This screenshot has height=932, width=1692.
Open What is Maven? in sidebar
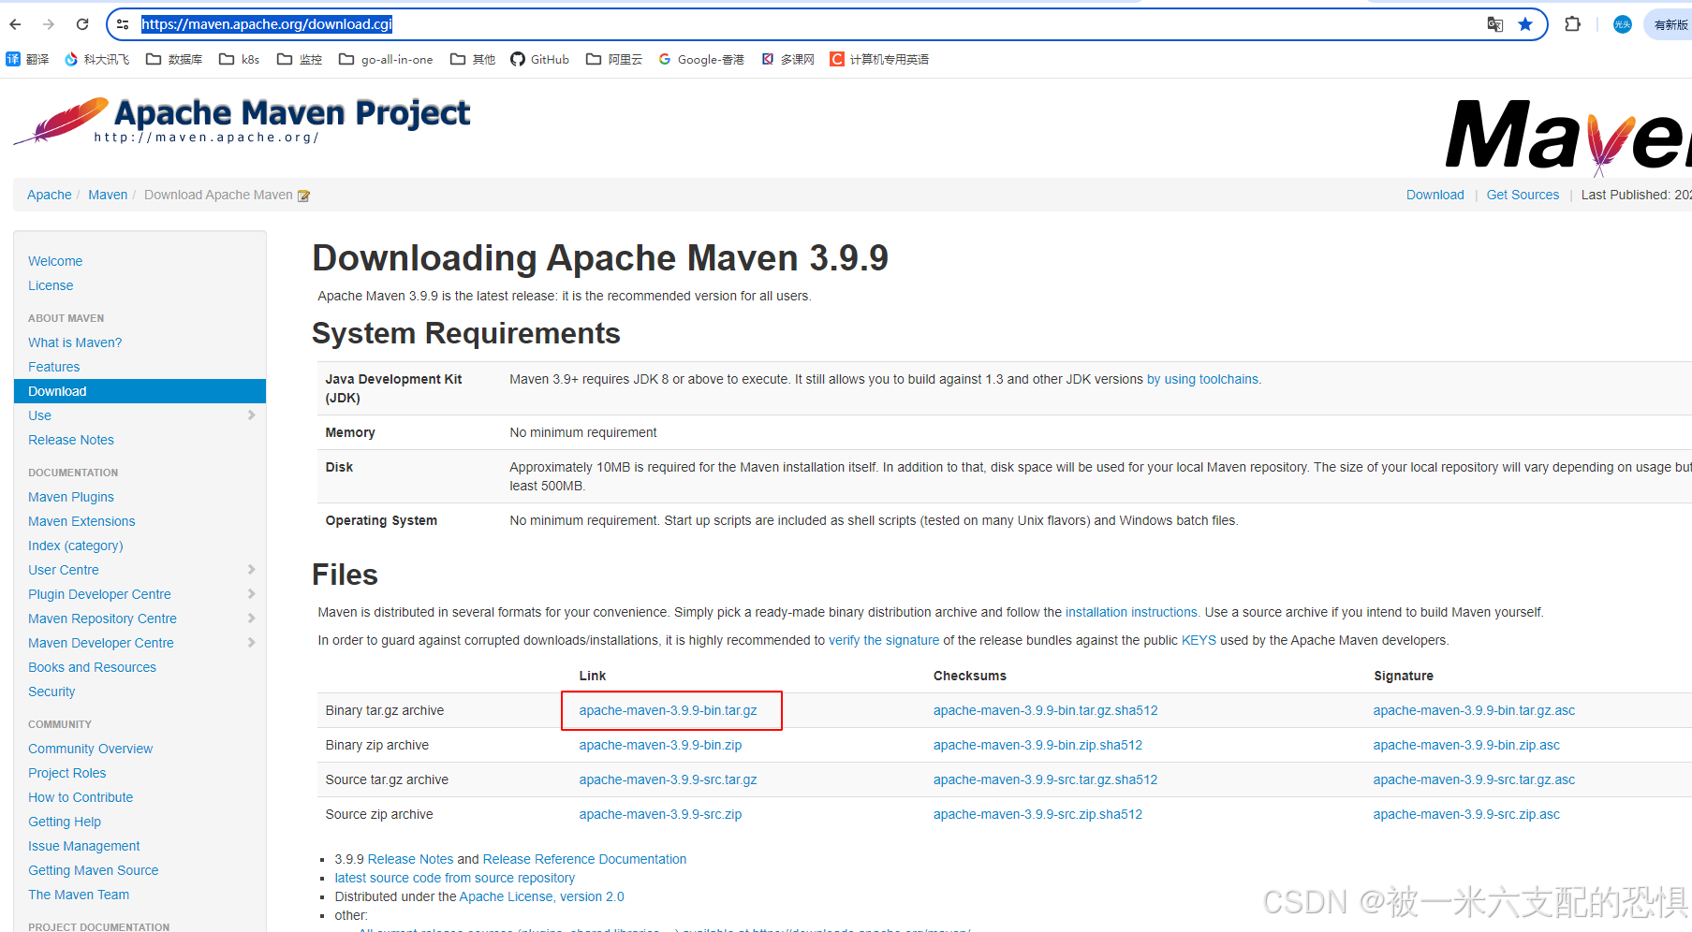pos(75,342)
